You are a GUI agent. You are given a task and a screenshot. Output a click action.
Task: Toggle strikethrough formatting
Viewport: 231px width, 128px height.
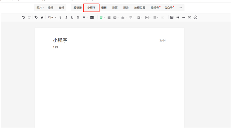(78, 17)
